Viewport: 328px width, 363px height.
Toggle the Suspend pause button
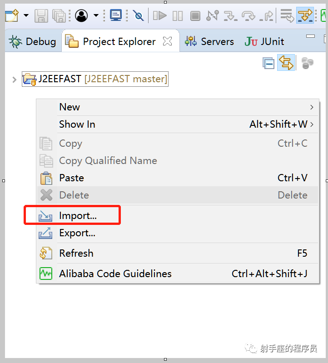click(x=178, y=16)
